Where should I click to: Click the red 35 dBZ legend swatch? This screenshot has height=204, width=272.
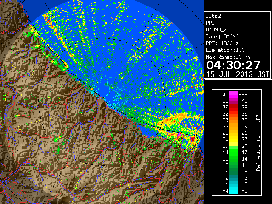click(x=234, y=108)
